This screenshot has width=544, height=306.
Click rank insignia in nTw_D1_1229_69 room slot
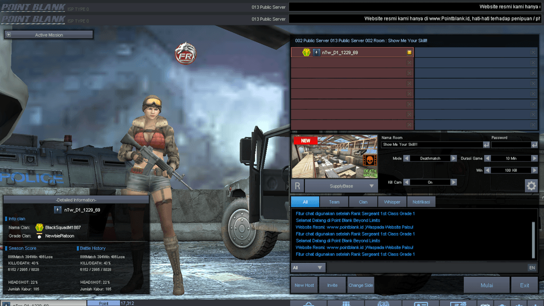[x=316, y=52]
